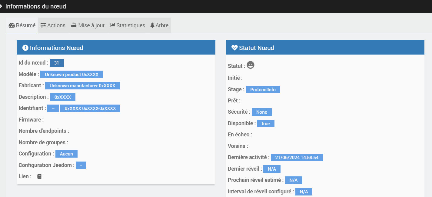432x197 pixels.
Task: Click the En échec label
Action: coord(240,135)
